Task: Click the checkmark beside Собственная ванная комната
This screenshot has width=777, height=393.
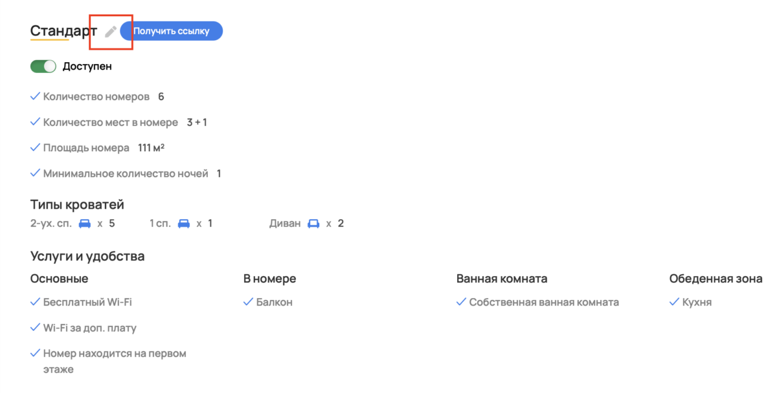Action: coord(461,302)
